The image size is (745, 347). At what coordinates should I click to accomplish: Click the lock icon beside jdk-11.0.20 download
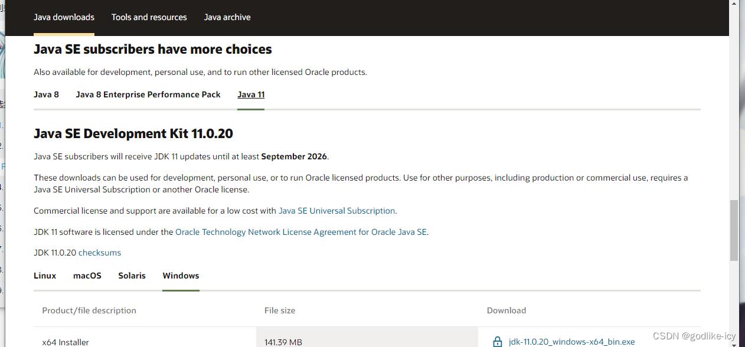click(x=497, y=342)
